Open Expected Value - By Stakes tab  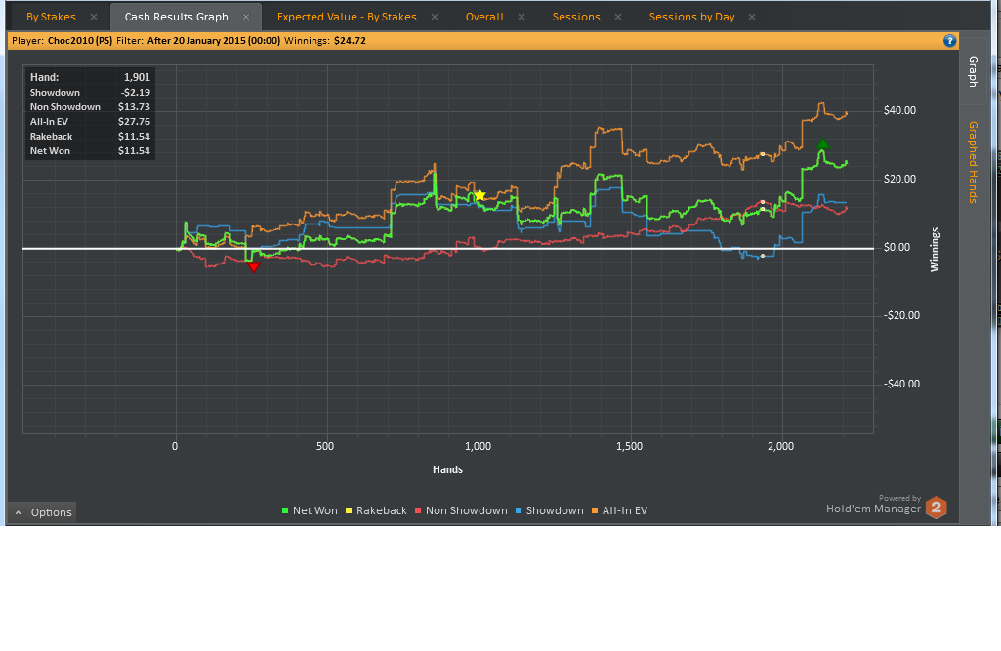(x=347, y=17)
